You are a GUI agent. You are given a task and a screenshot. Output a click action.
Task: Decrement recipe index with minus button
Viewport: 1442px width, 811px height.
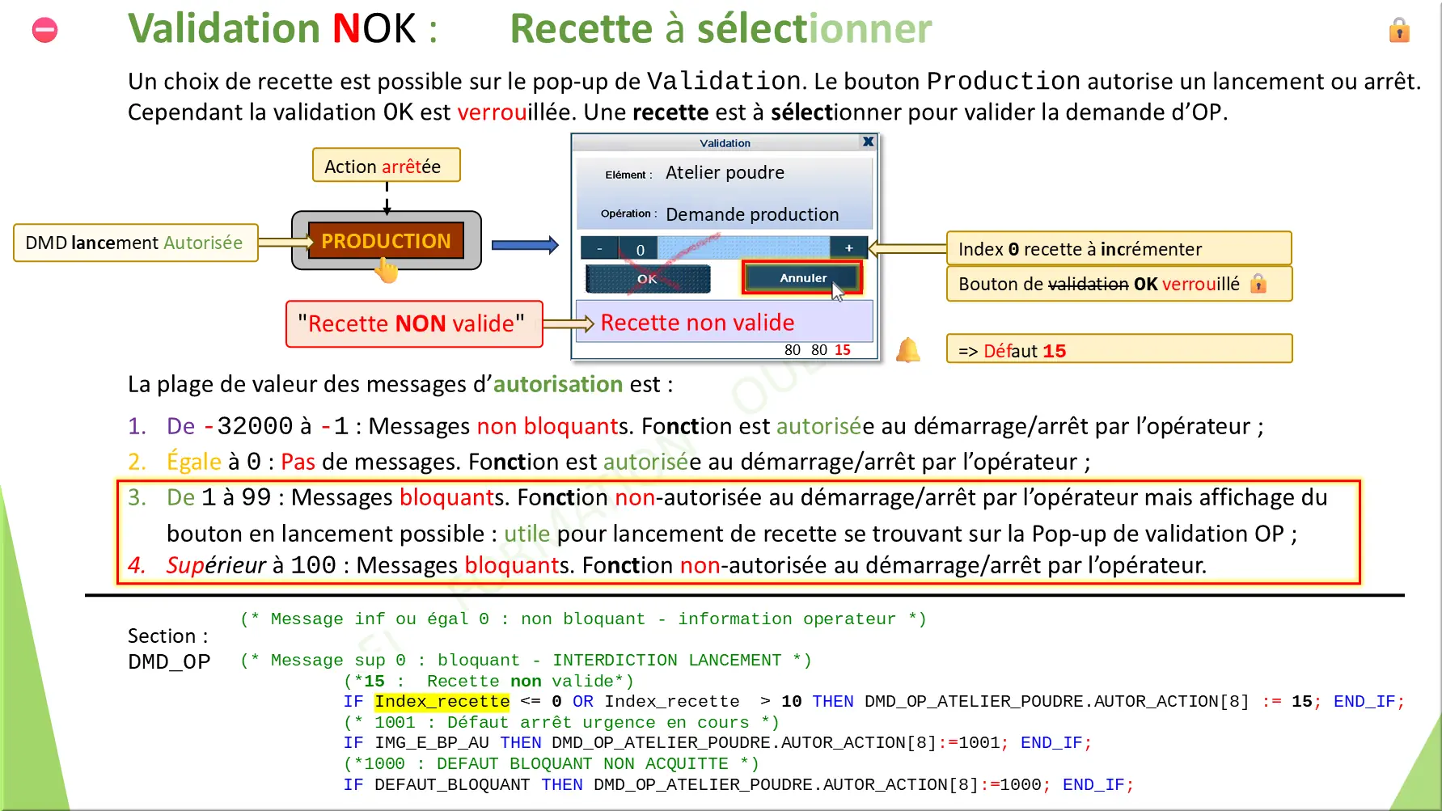(599, 249)
